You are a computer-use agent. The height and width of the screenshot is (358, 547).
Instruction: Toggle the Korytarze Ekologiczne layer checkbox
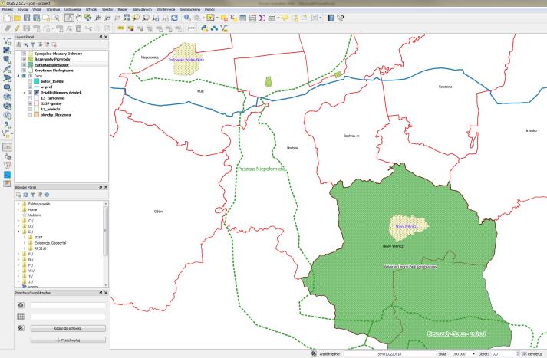click(x=24, y=71)
